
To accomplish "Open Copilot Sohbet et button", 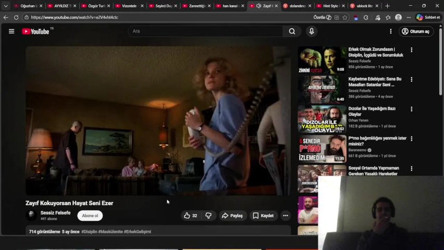I will [x=428, y=17].
